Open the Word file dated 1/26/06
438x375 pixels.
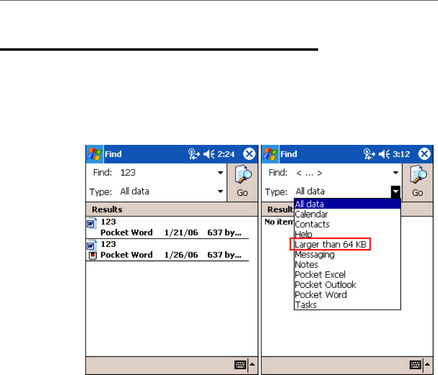[167, 250]
